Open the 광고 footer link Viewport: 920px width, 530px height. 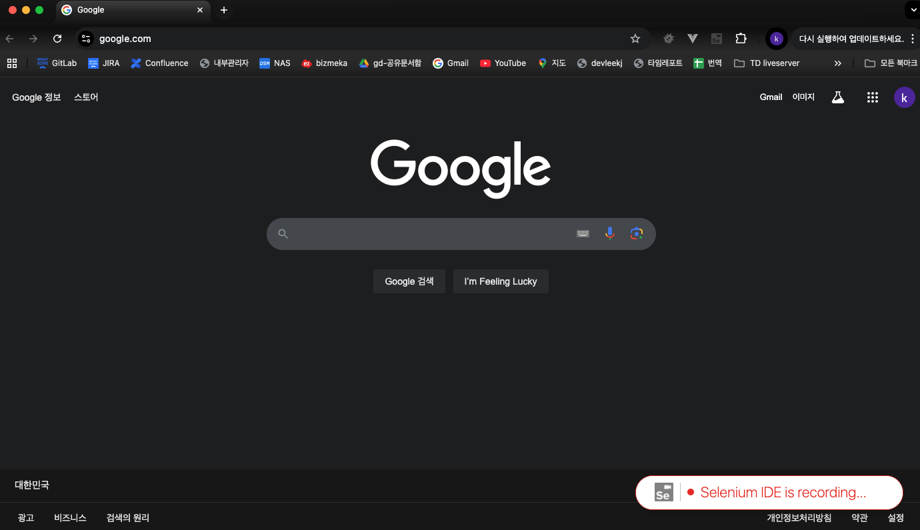26,518
